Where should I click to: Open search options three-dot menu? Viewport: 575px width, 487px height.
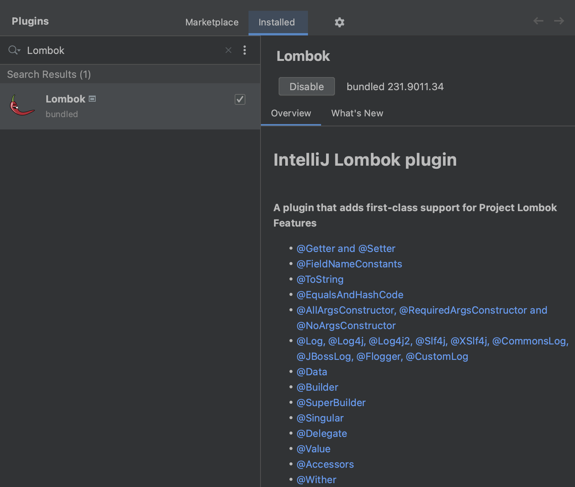pyautogui.click(x=245, y=50)
